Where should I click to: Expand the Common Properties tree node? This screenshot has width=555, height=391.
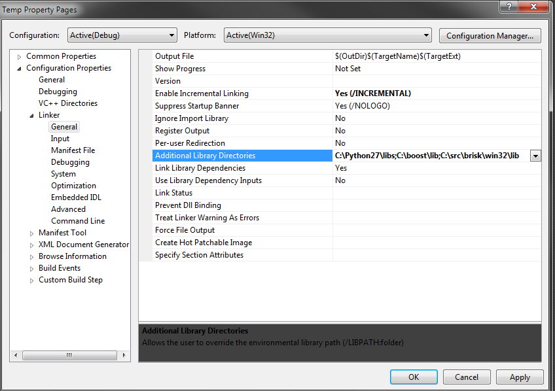20,57
